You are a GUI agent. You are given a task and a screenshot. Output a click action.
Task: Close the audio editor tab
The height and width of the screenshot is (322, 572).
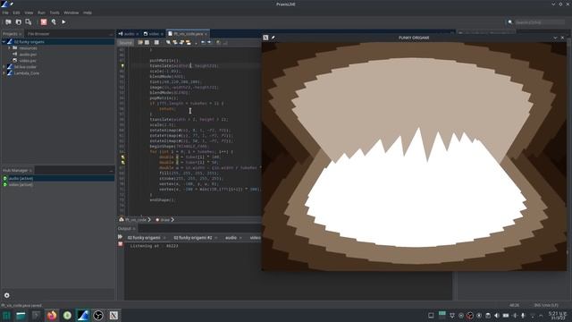point(138,34)
